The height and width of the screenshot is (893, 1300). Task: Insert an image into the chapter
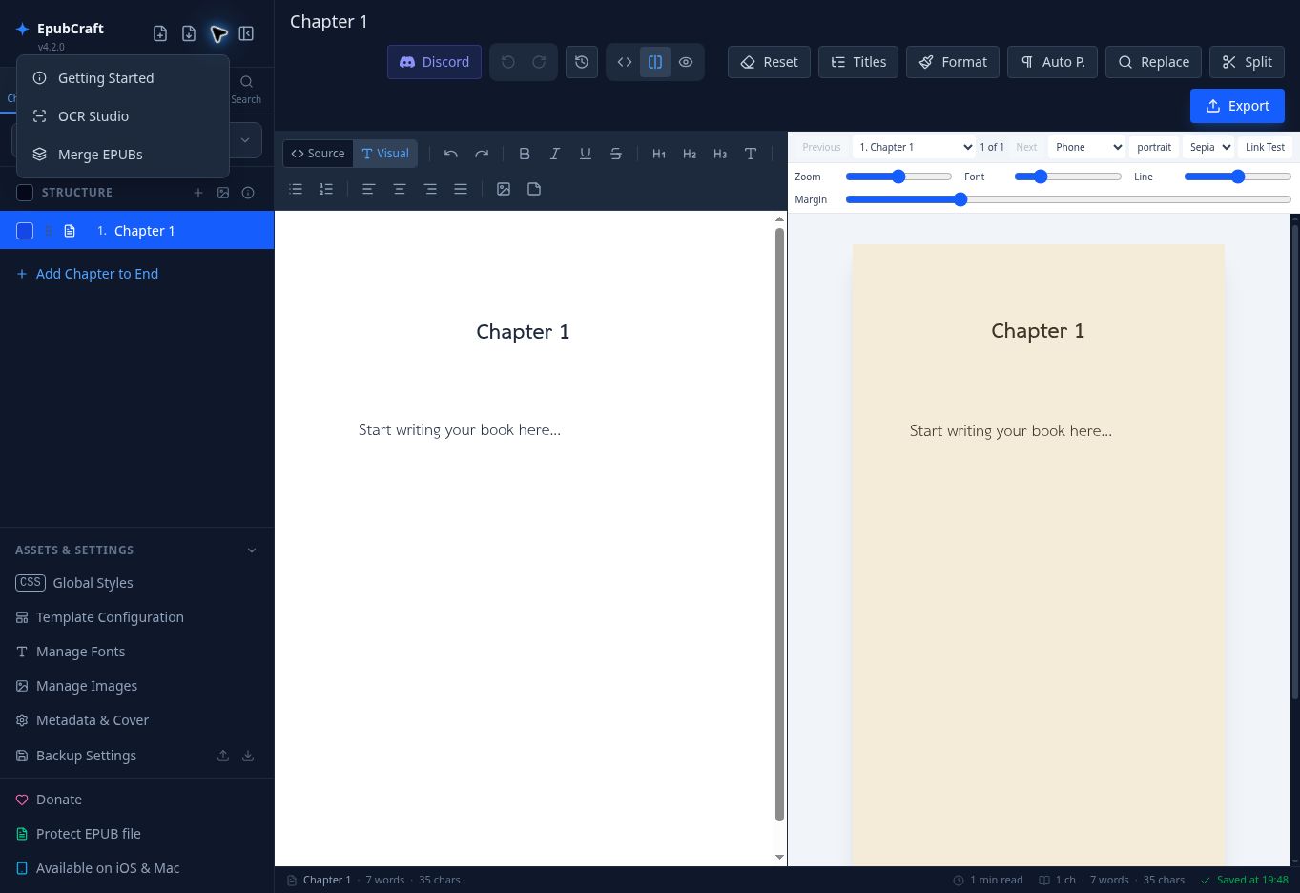click(x=504, y=189)
